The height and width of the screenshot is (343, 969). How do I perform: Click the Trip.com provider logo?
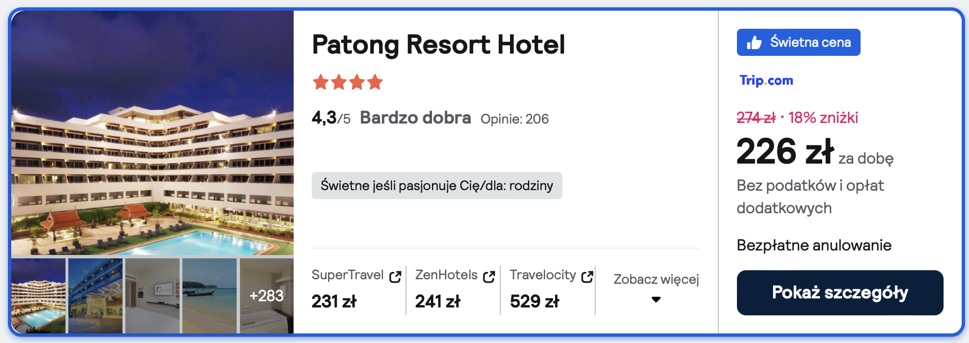point(766,81)
